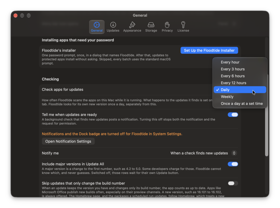Click Set Up the Floodtide Installer
The height and width of the screenshot is (208, 280).
pyautogui.click(x=209, y=50)
